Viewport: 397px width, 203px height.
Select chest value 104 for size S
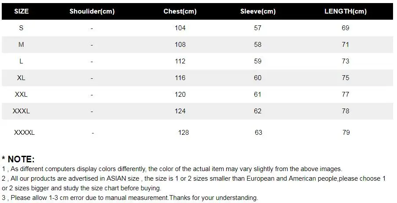point(180,28)
